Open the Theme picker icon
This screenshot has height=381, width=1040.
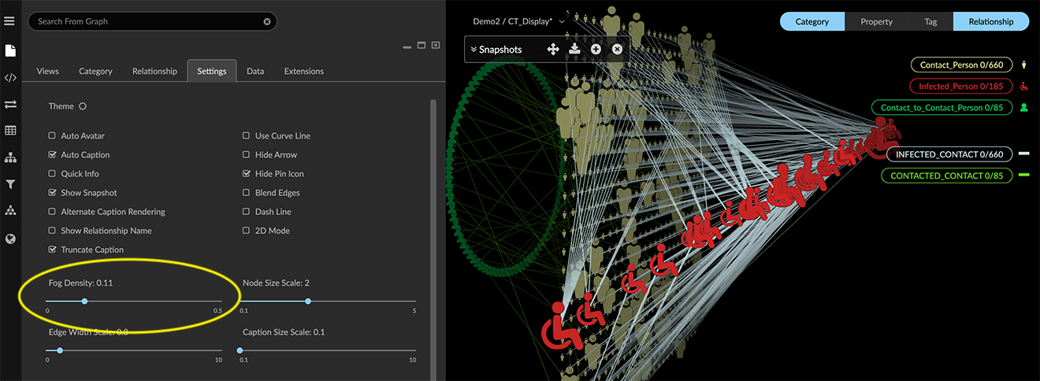coord(83,106)
